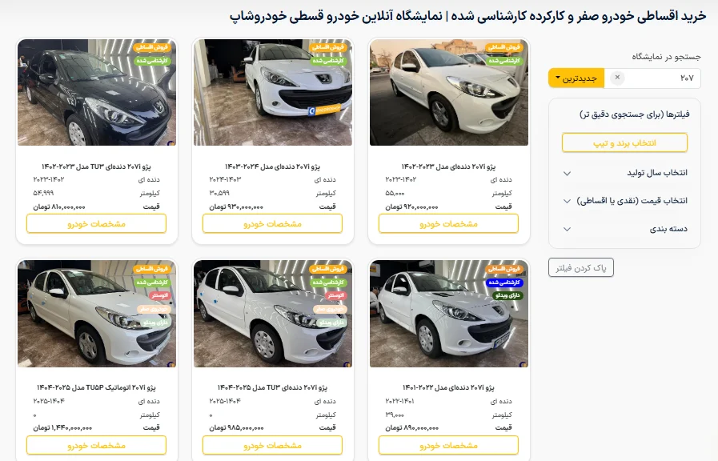Expand the انتخاب سال تولید filter
The image size is (718, 461).
click(x=624, y=173)
